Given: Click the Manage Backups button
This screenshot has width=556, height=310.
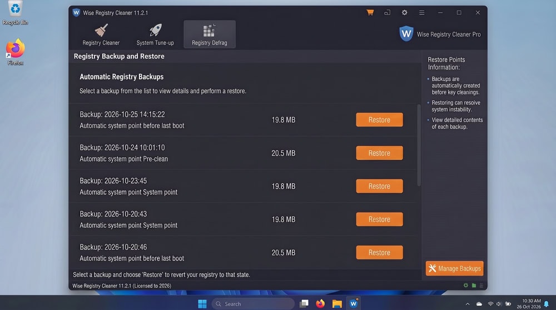Looking at the screenshot, I should [455, 268].
